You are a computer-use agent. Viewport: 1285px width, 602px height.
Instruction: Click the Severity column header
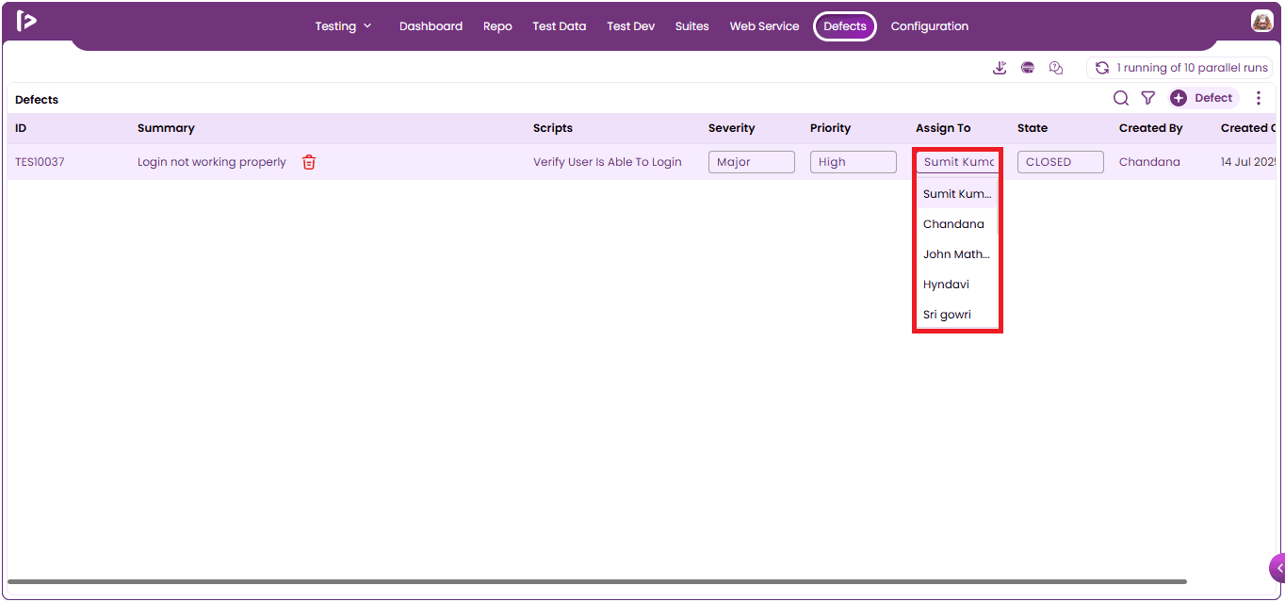coord(732,128)
